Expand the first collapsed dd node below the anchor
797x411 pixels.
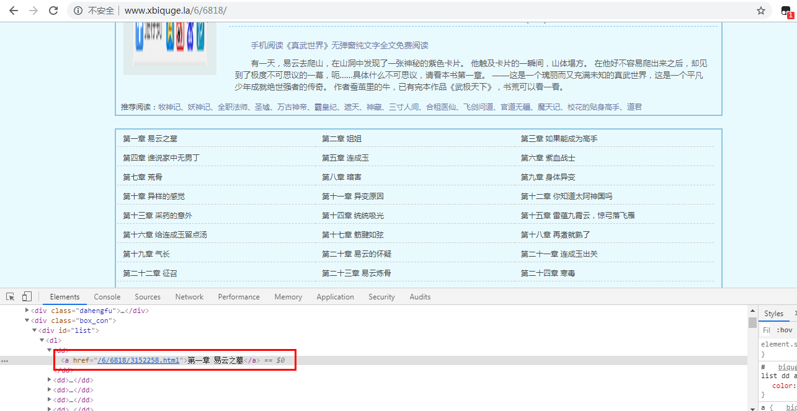click(50, 380)
